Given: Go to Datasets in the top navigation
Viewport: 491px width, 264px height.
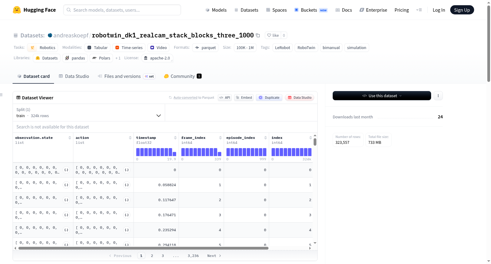Looking at the screenshot, I should coord(246,10).
